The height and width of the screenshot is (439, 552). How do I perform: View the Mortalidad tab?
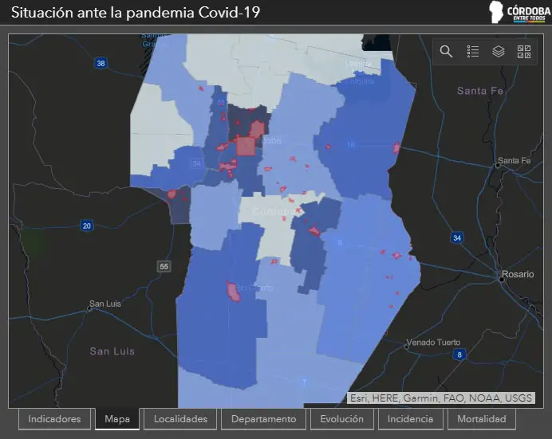click(481, 419)
